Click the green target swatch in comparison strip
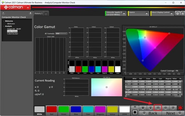The width and height of the screenshot is (185, 116). point(85,69)
